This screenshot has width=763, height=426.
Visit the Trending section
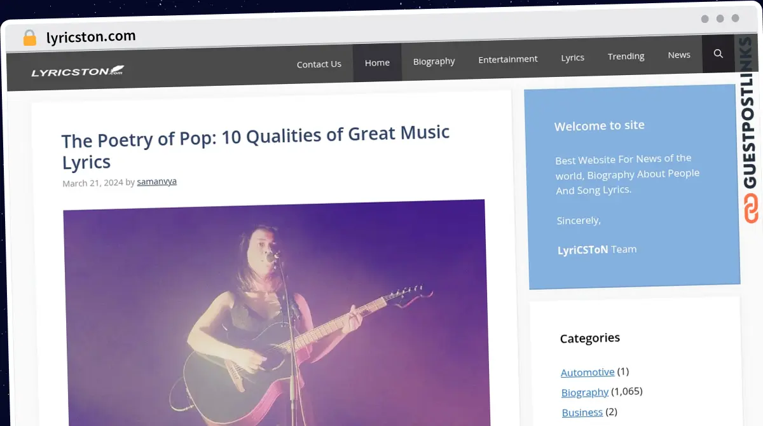click(626, 56)
